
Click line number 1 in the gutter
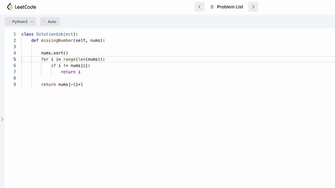click(15, 34)
